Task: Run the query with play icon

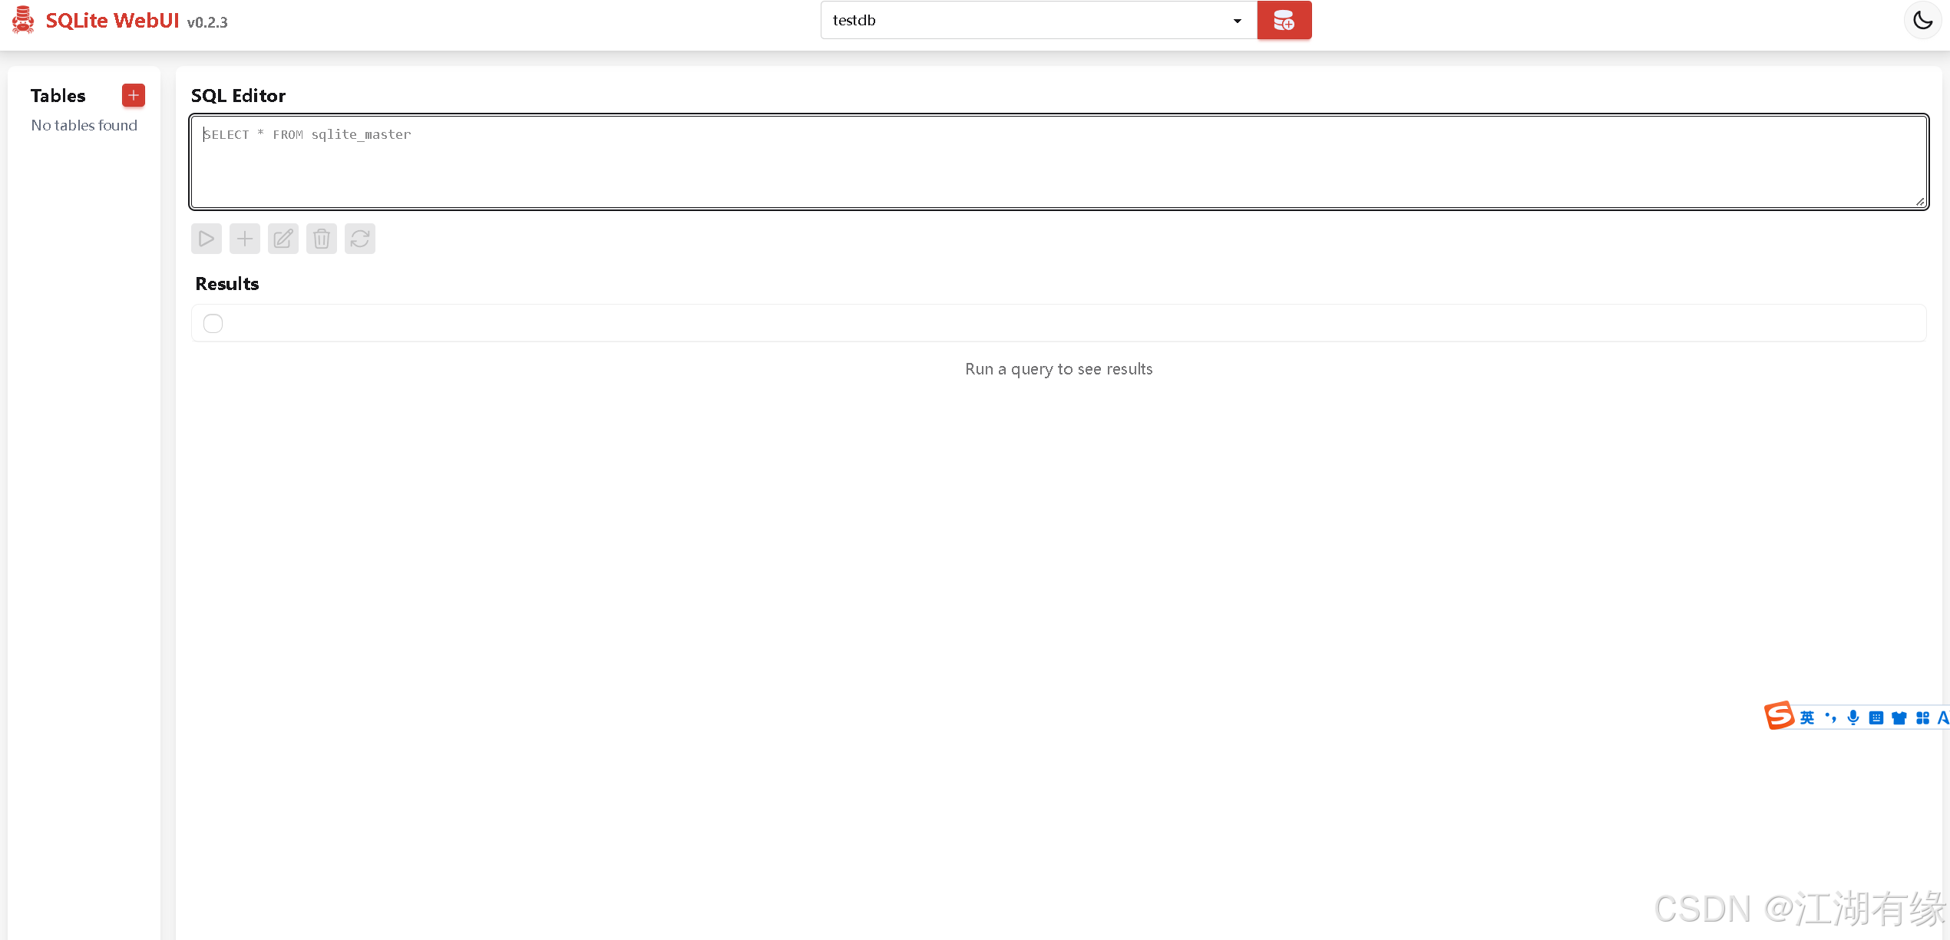Action: 207,239
